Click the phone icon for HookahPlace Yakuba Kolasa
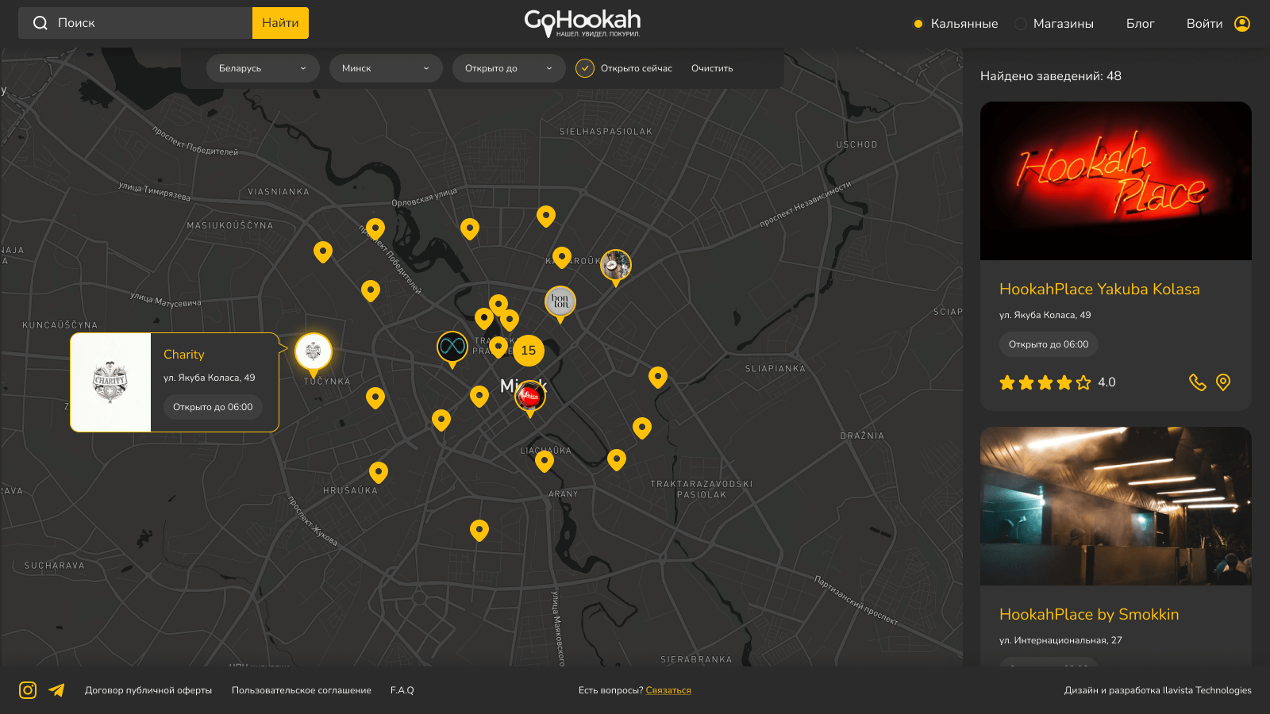 (x=1197, y=382)
